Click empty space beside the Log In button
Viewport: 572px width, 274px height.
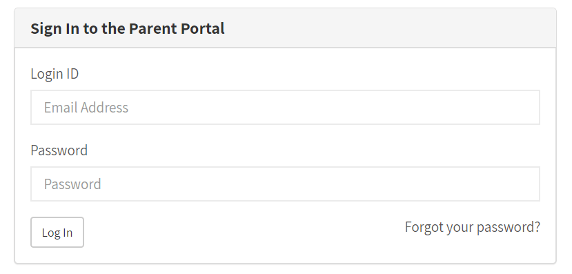click(219, 233)
